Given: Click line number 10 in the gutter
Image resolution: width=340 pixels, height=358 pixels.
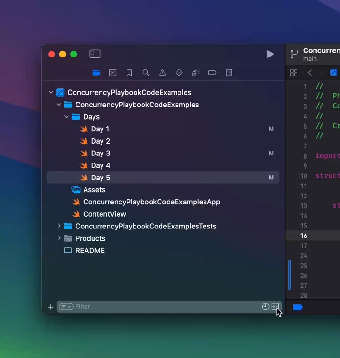Looking at the screenshot, I should tap(304, 176).
